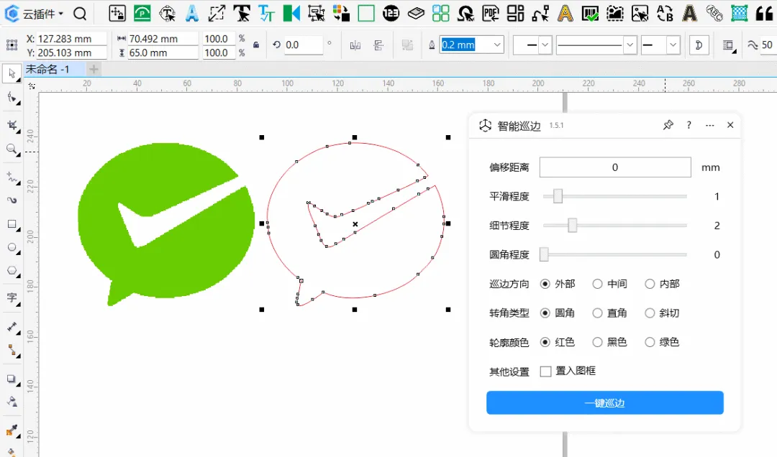Click the object origin anchor grid
Image resolution: width=777 pixels, height=457 pixels.
[12, 45]
